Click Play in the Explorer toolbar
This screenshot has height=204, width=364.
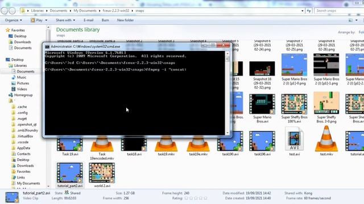[x=36, y=20]
